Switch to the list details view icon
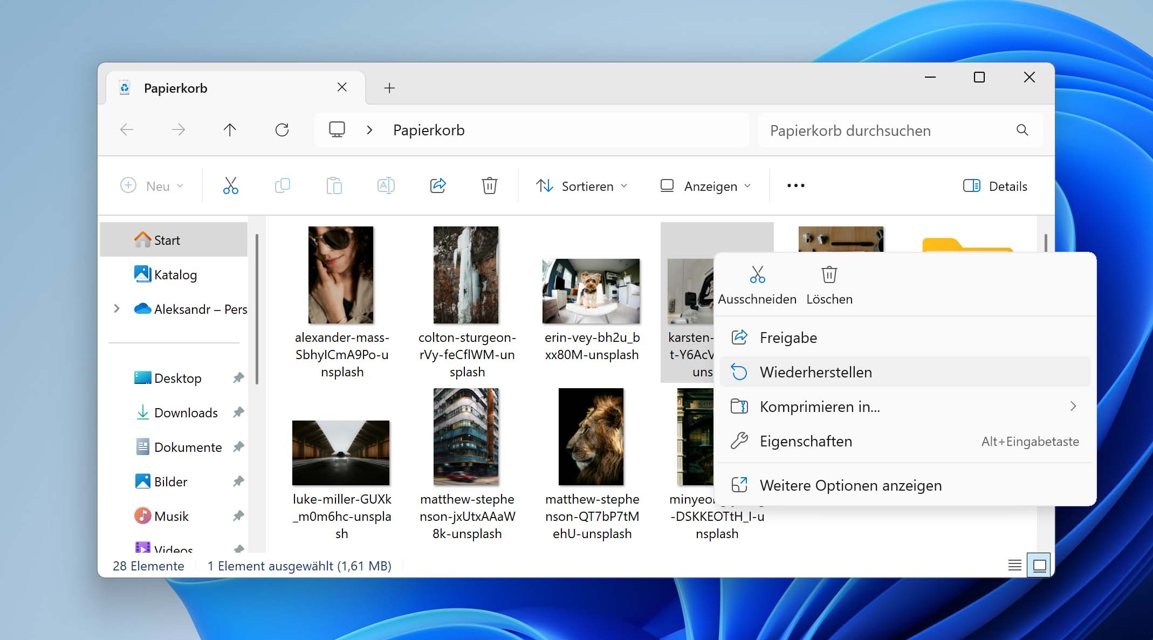Screen dimensions: 1153x640 click(1014, 565)
